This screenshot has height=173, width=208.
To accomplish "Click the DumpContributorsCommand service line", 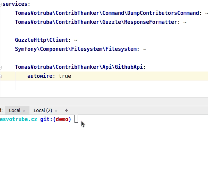I will (111, 13).
